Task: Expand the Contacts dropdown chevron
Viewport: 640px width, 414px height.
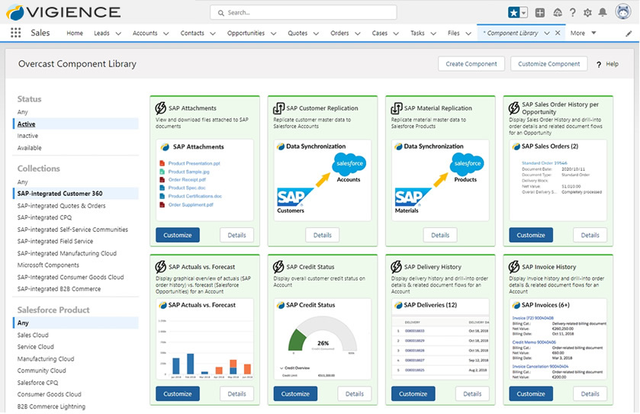Action: (x=213, y=34)
